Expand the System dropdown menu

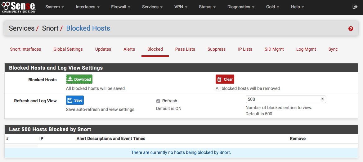[54, 7]
